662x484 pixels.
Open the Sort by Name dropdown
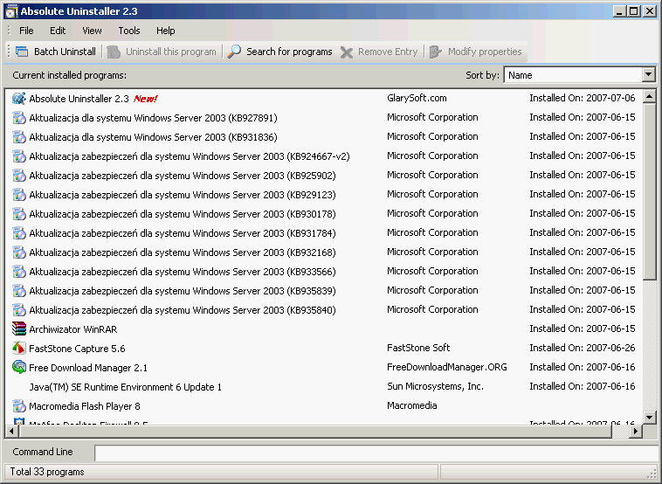[x=649, y=75]
